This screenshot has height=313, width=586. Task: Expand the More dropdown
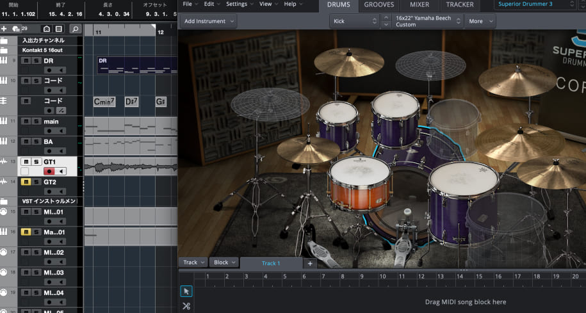(x=480, y=21)
